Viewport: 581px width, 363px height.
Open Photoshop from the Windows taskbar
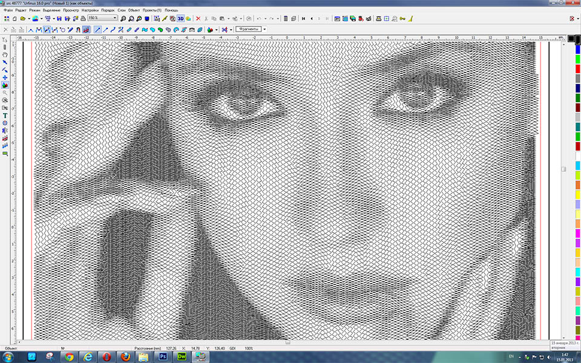tap(163, 357)
